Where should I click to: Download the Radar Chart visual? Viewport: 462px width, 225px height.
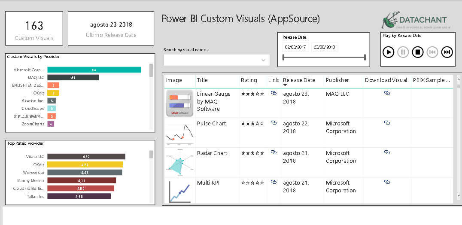pyautogui.click(x=387, y=152)
